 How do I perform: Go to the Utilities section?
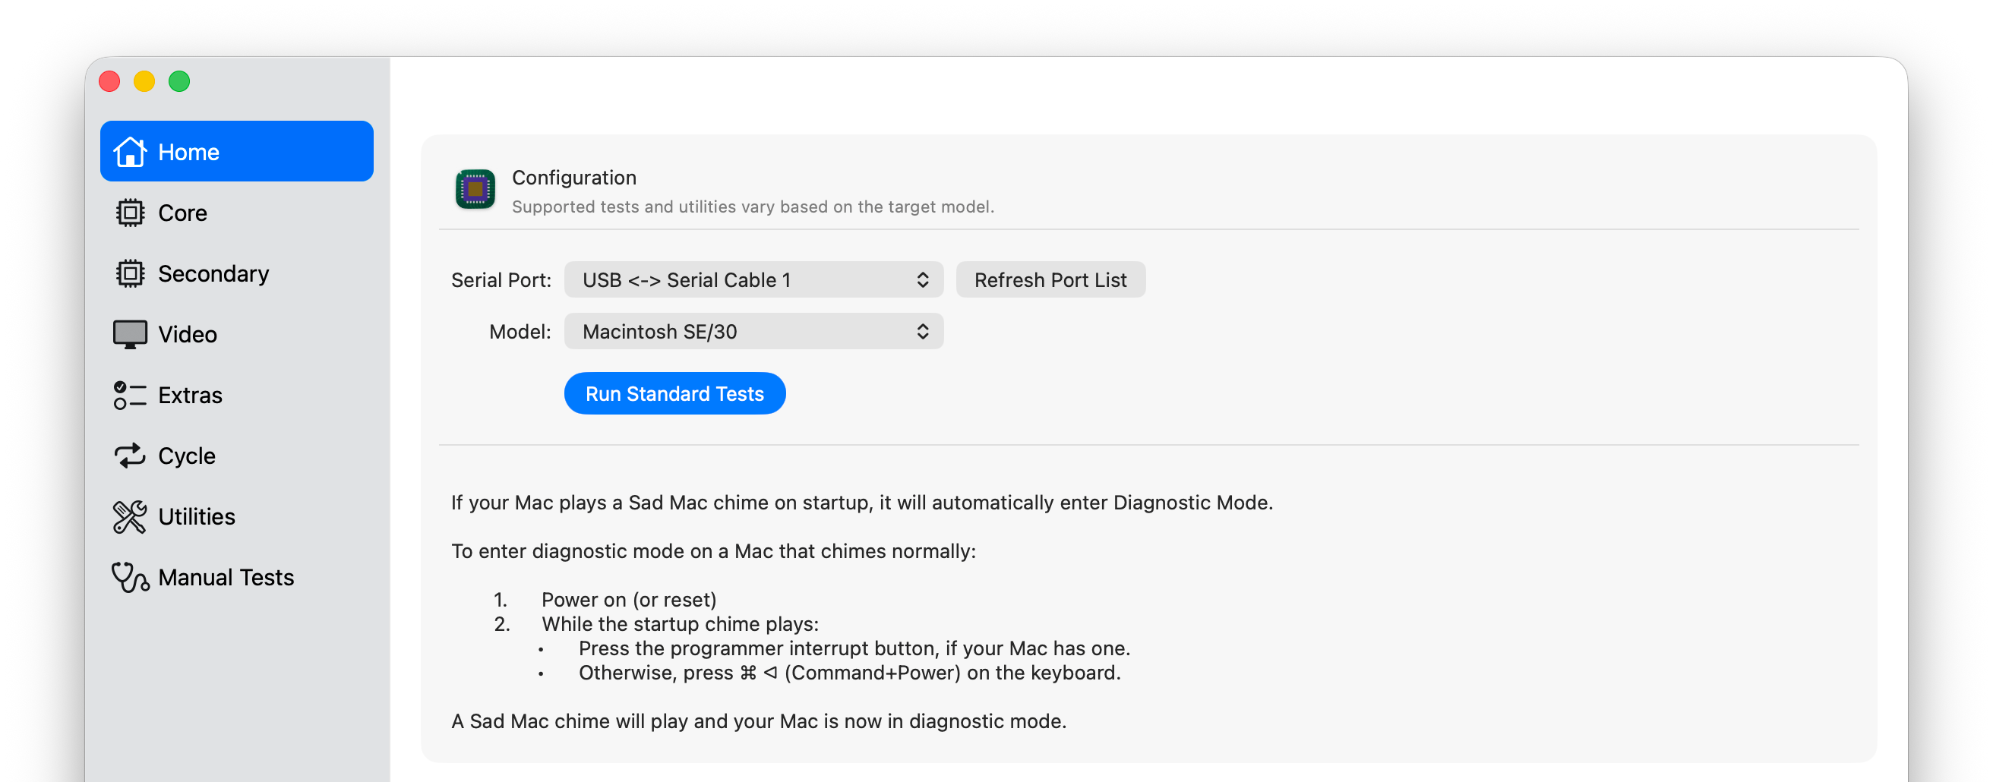197,517
